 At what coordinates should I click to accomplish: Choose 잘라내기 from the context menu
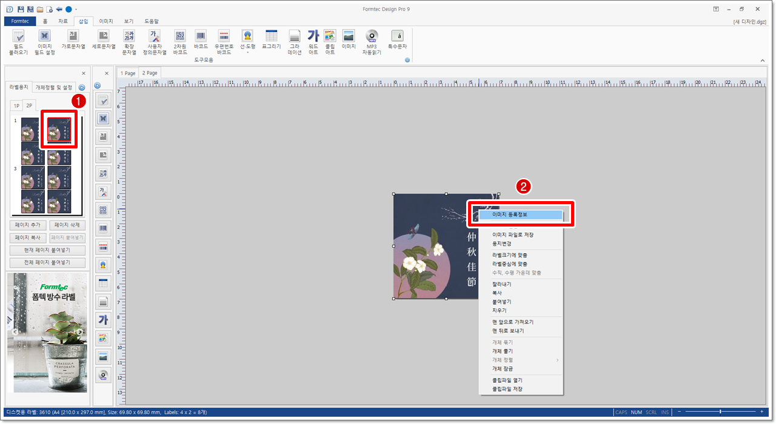coord(521,284)
